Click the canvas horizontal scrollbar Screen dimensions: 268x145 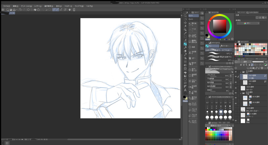99,140
